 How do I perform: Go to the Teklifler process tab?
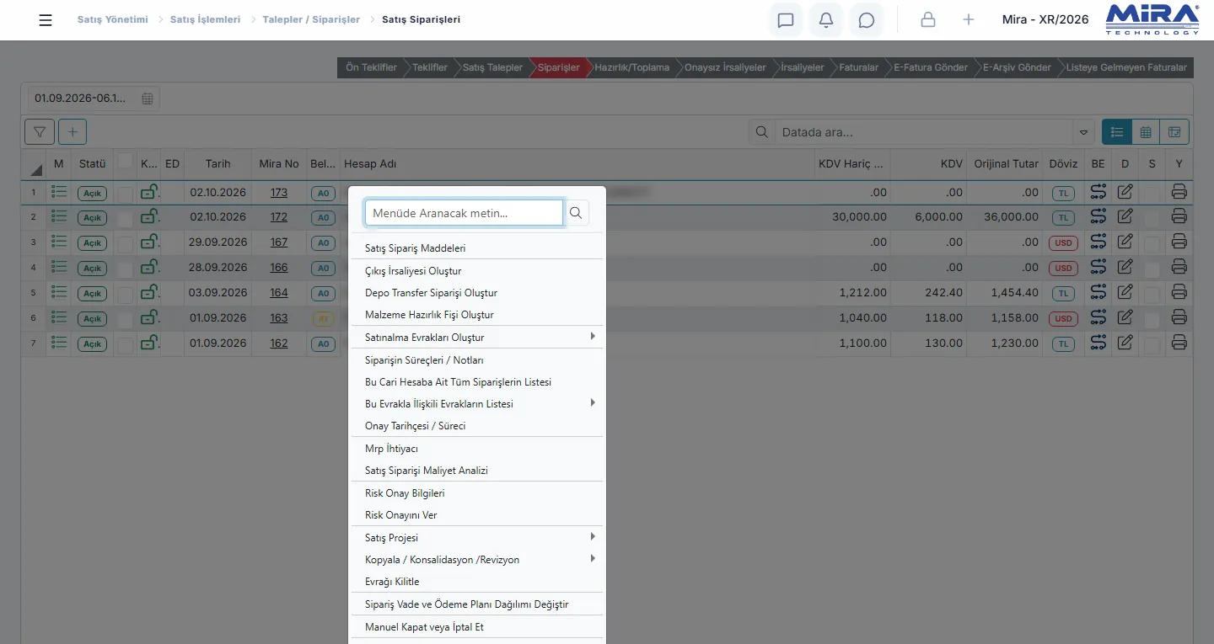pos(430,67)
